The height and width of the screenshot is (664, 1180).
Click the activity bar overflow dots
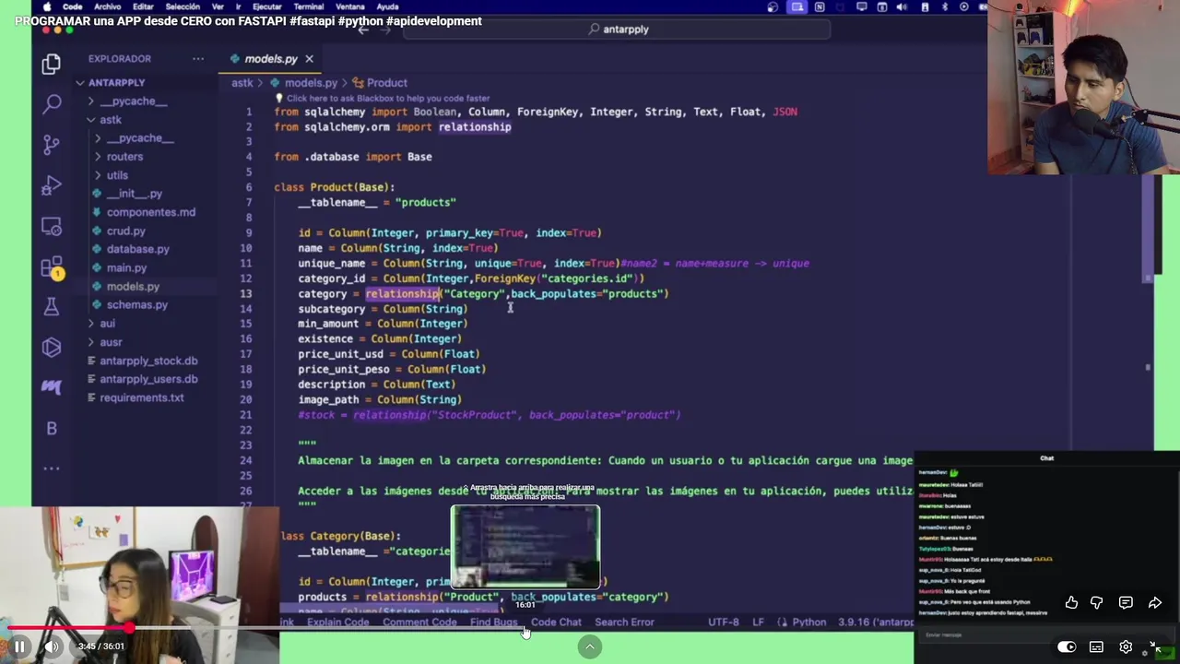(x=52, y=468)
